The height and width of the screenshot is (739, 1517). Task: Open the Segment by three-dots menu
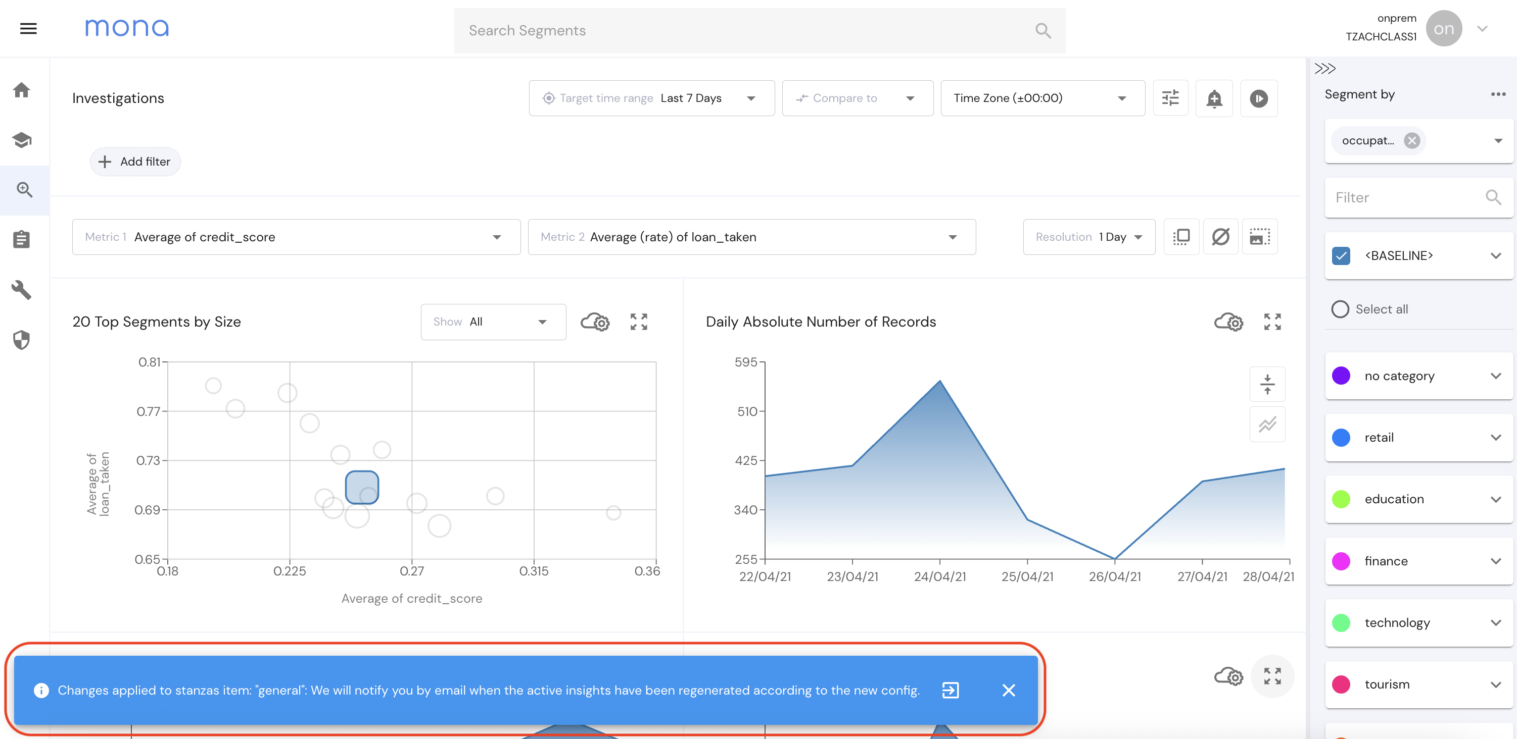[1498, 94]
